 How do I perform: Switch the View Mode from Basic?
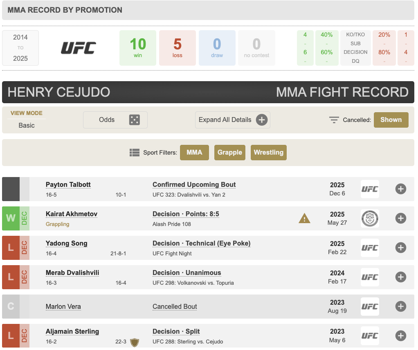[27, 125]
